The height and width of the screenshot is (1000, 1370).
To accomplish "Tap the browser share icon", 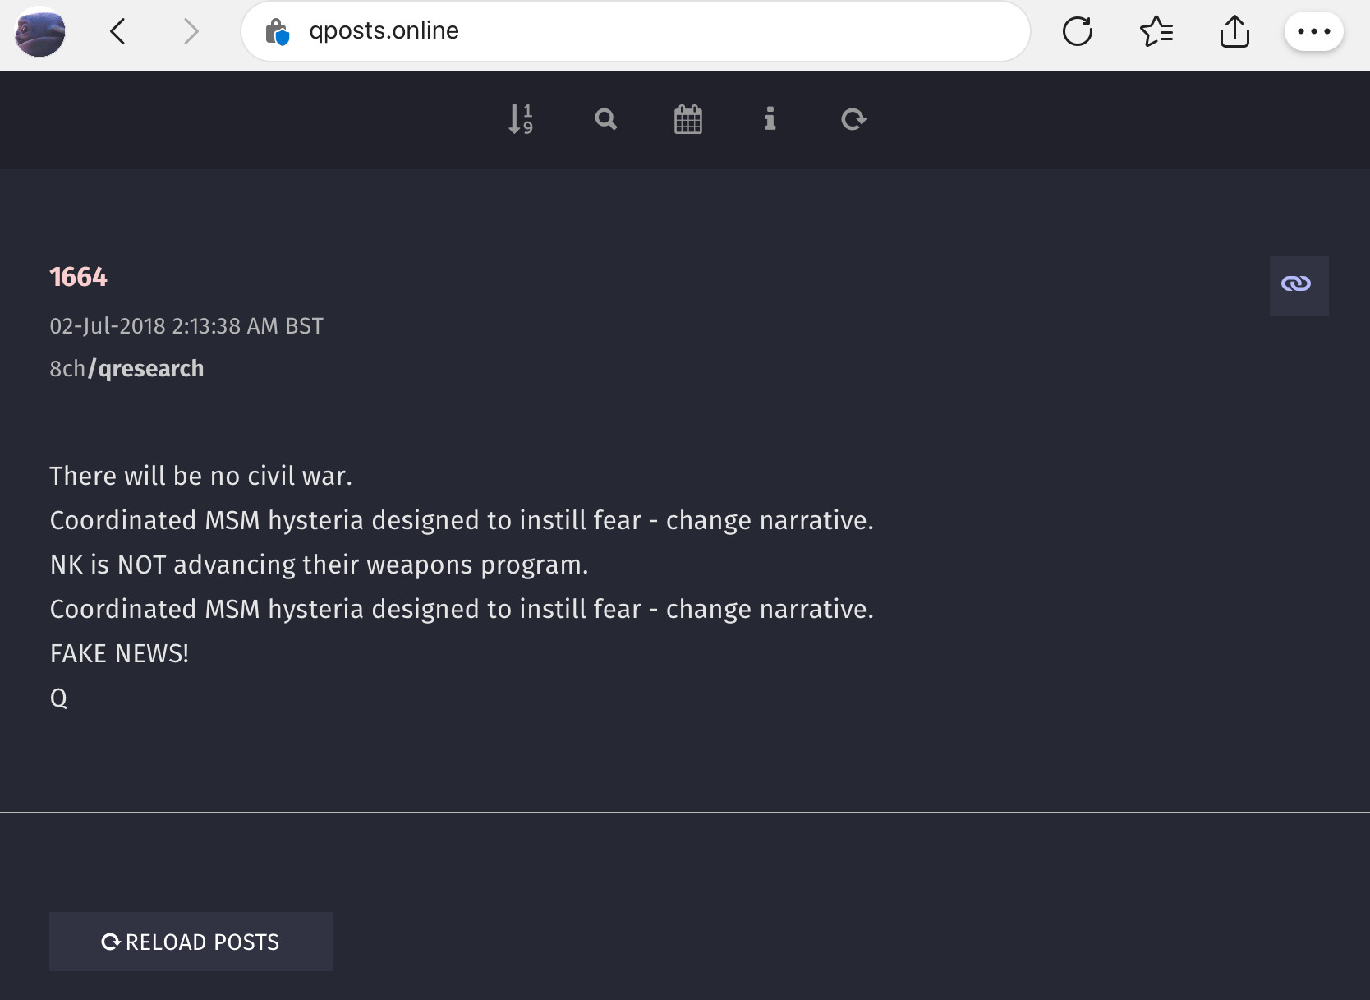I will click(x=1234, y=32).
